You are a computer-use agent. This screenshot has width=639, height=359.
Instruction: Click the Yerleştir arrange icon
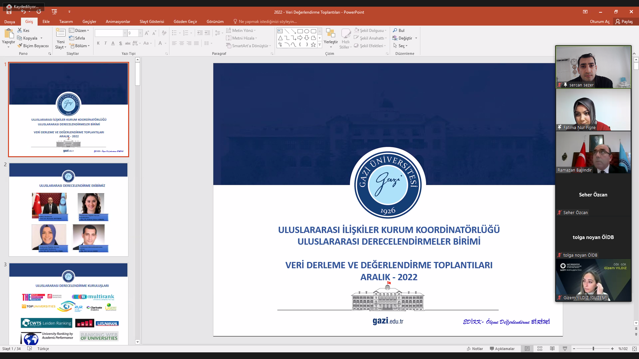point(330,33)
